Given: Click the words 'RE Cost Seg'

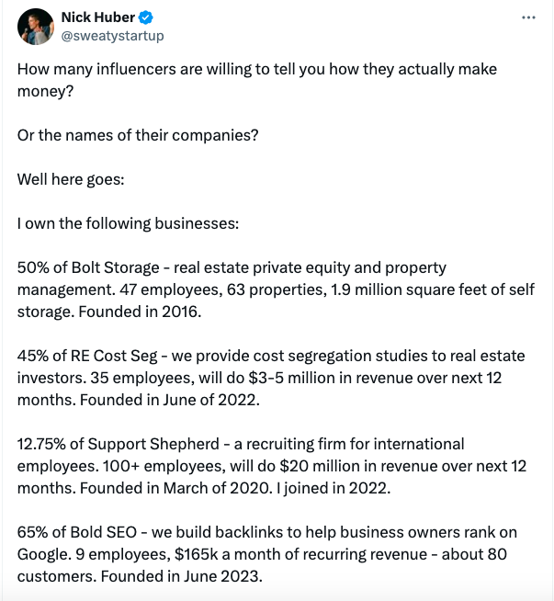Looking at the screenshot, I should [x=114, y=356].
